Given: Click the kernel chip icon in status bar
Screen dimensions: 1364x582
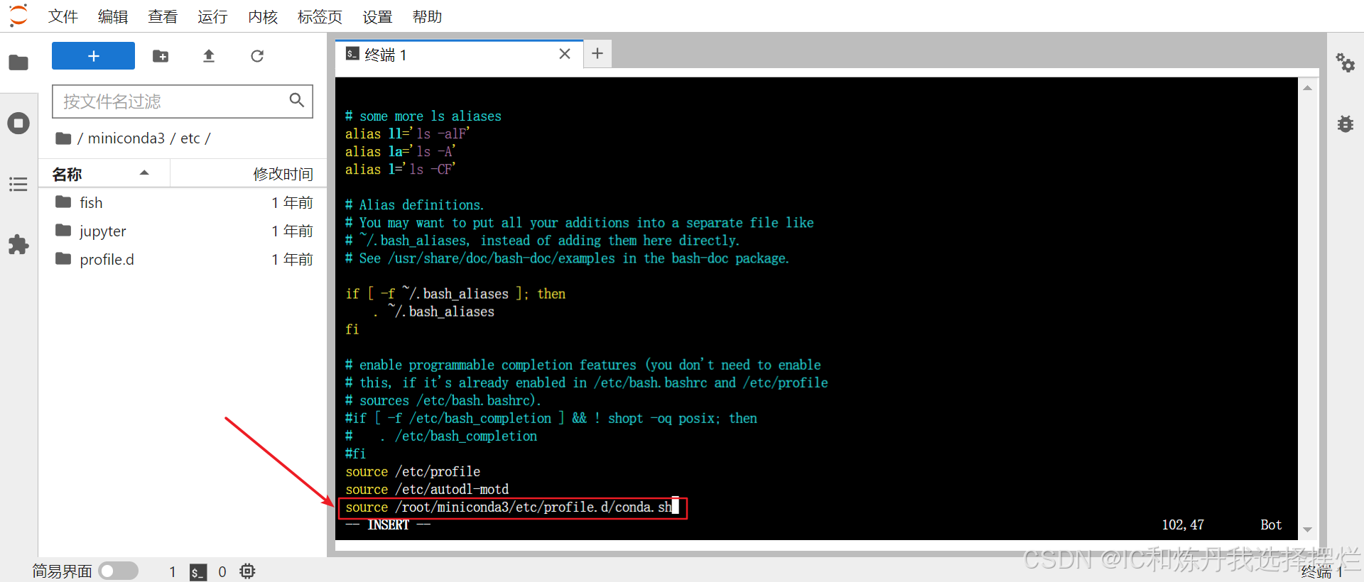Looking at the screenshot, I should [247, 571].
